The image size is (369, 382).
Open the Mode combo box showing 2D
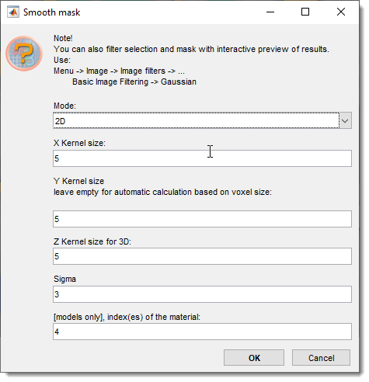[202, 120]
